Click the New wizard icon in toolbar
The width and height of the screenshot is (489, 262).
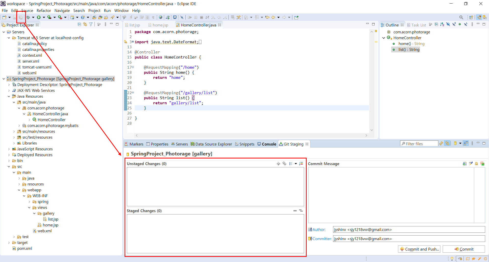(x=4, y=17)
